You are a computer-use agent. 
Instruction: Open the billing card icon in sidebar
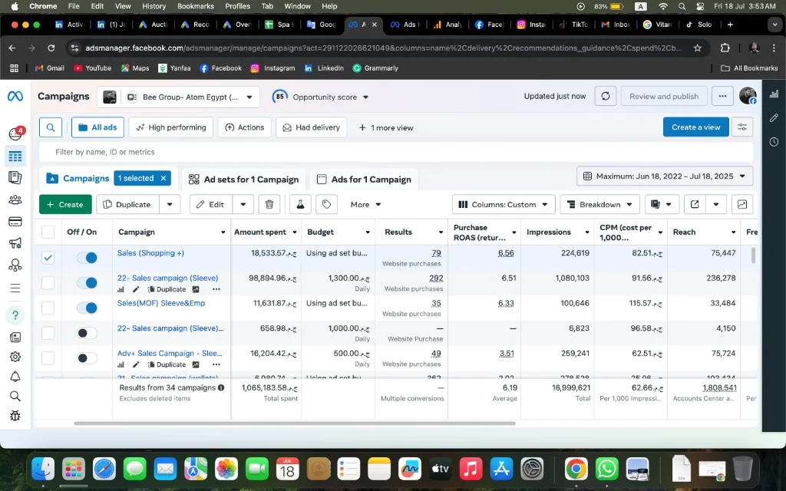(x=15, y=222)
